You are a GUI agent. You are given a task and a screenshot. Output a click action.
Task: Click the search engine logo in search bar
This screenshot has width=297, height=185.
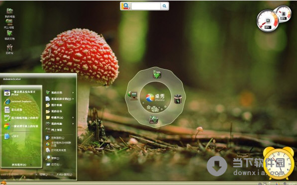pos(126,6)
